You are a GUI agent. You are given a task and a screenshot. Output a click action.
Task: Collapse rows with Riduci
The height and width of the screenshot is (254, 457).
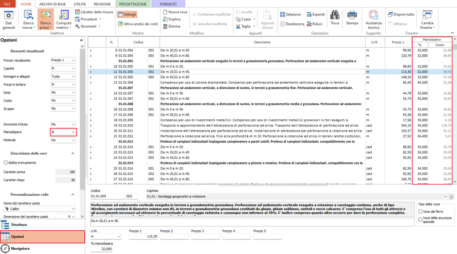point(315,24)
